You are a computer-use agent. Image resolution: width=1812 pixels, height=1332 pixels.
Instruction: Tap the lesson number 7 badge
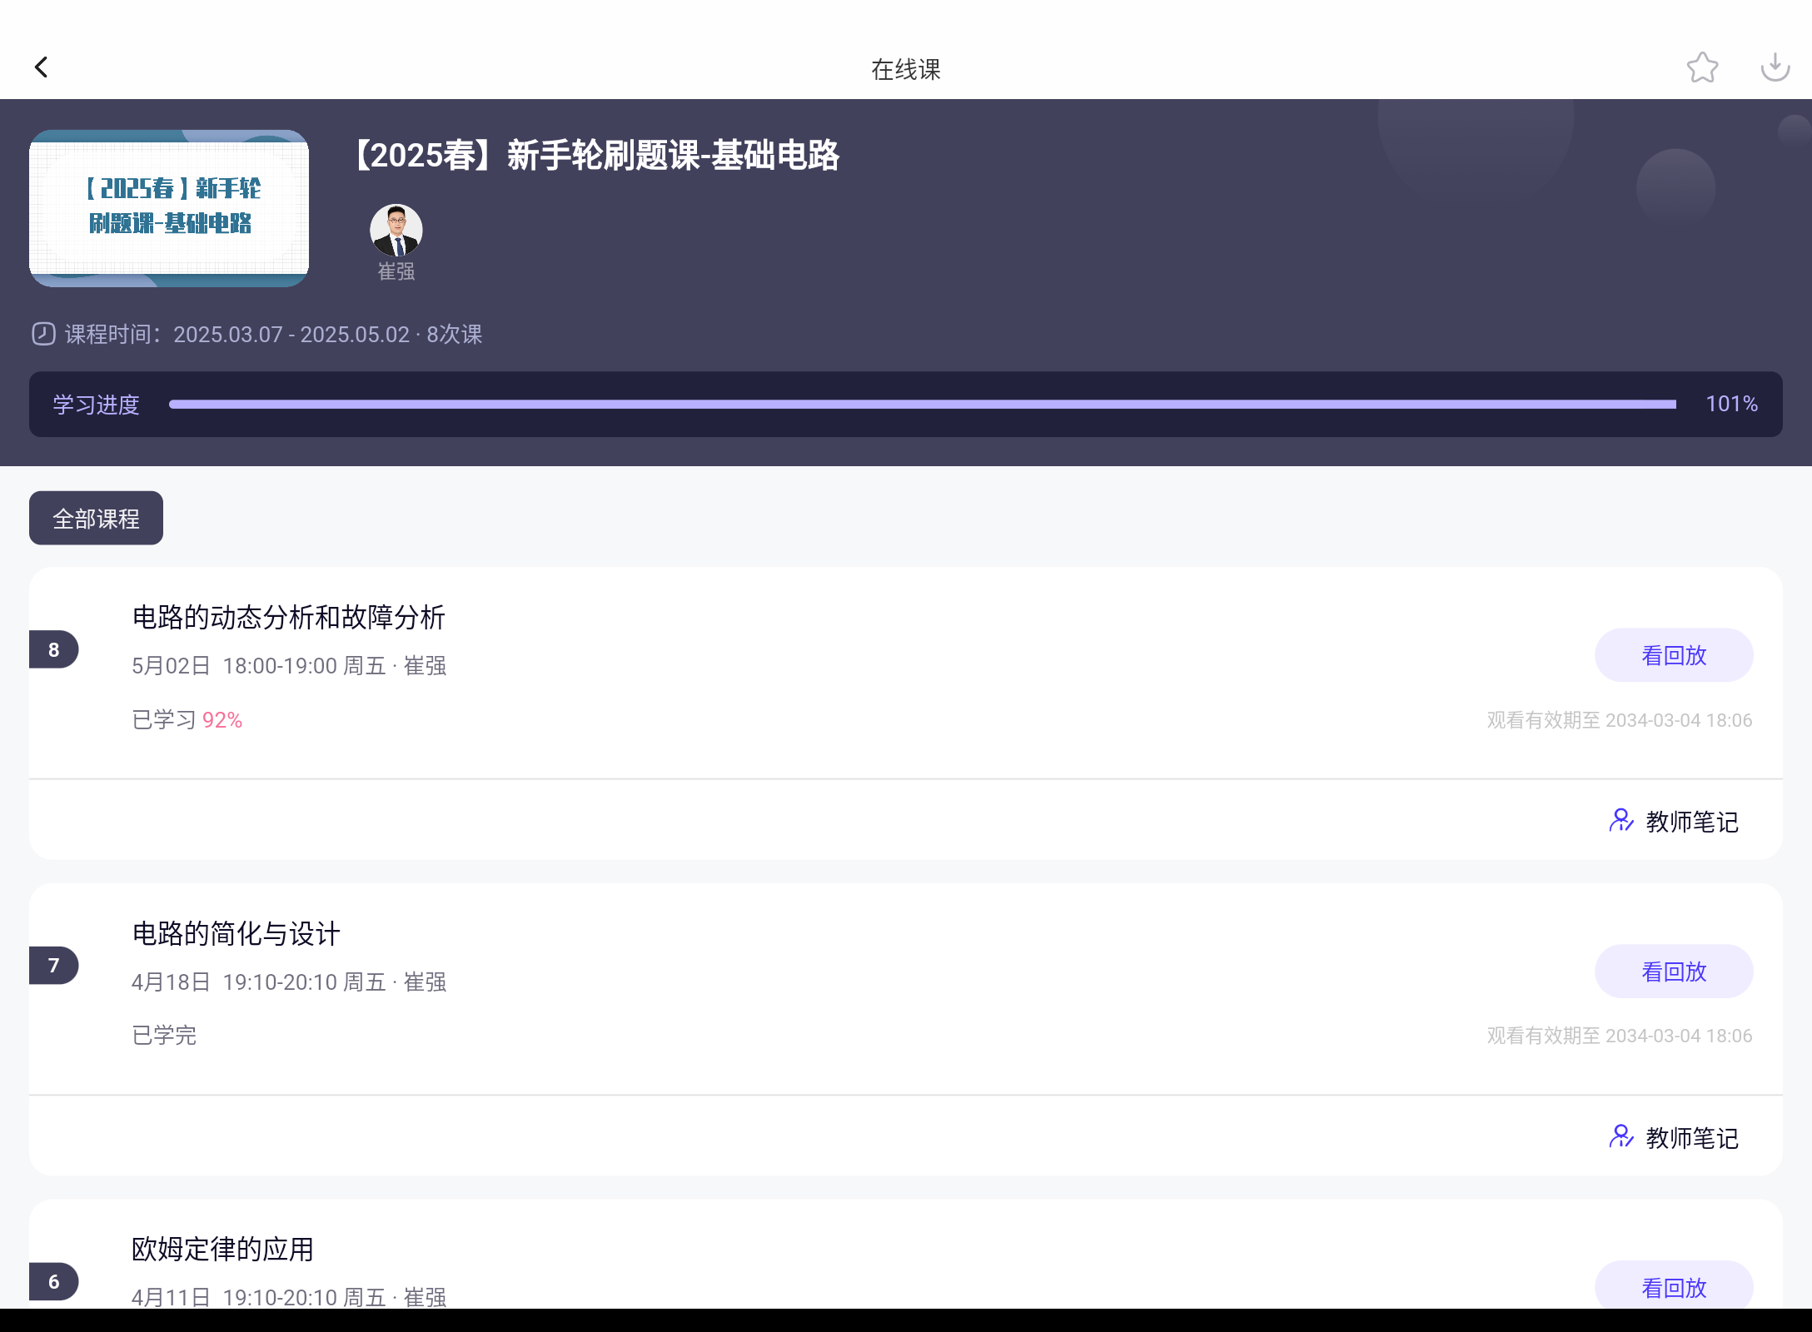click(54, 965)
